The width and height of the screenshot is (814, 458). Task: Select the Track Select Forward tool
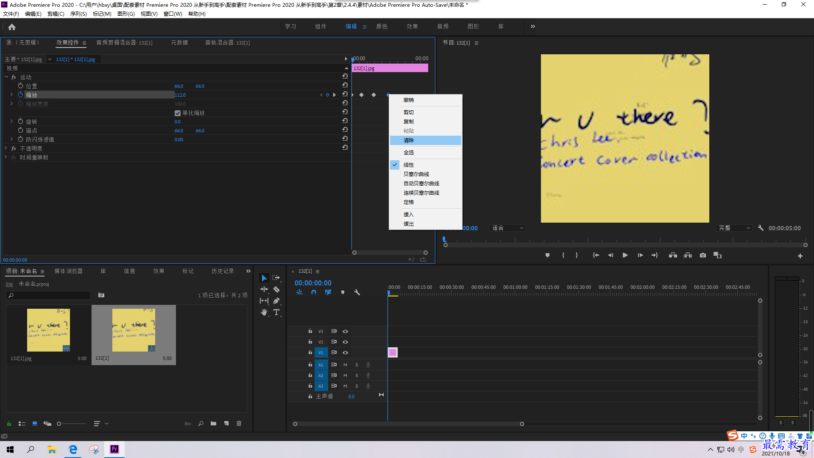276,278
